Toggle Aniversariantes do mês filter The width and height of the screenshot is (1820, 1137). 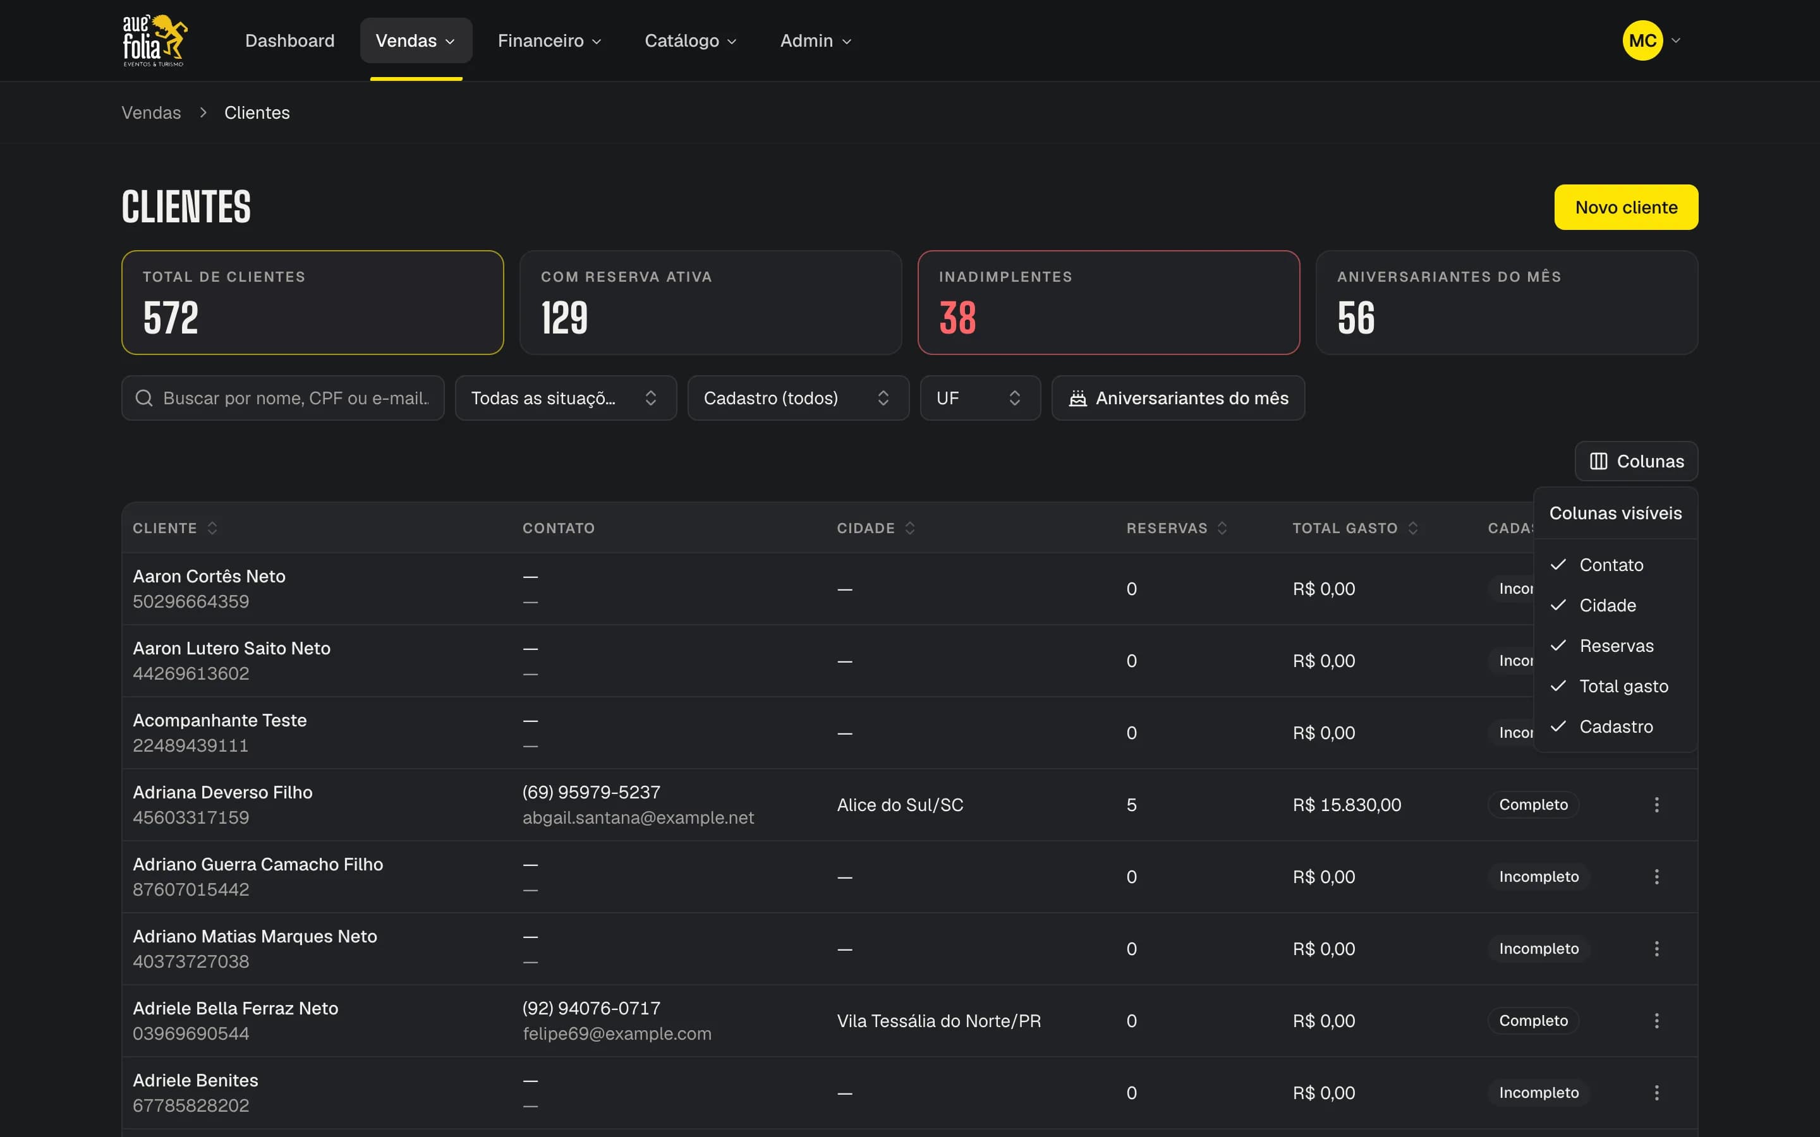[x=1178, y=398]
